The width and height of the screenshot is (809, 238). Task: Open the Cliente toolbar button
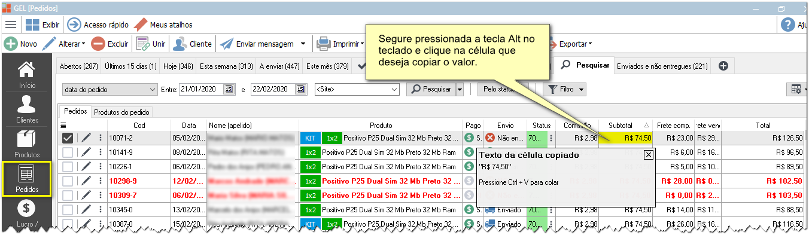pyautogui.click(x=193, y=44)
